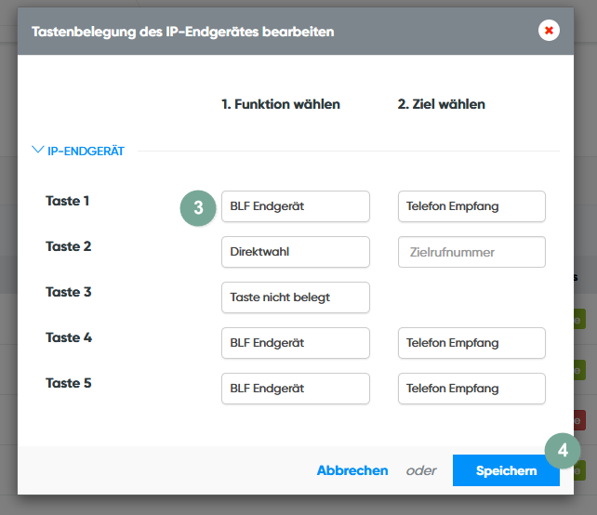Click the Abbrechen link
Image resolution: width=597 pixels, height=515 pixels.
point(352,470)
